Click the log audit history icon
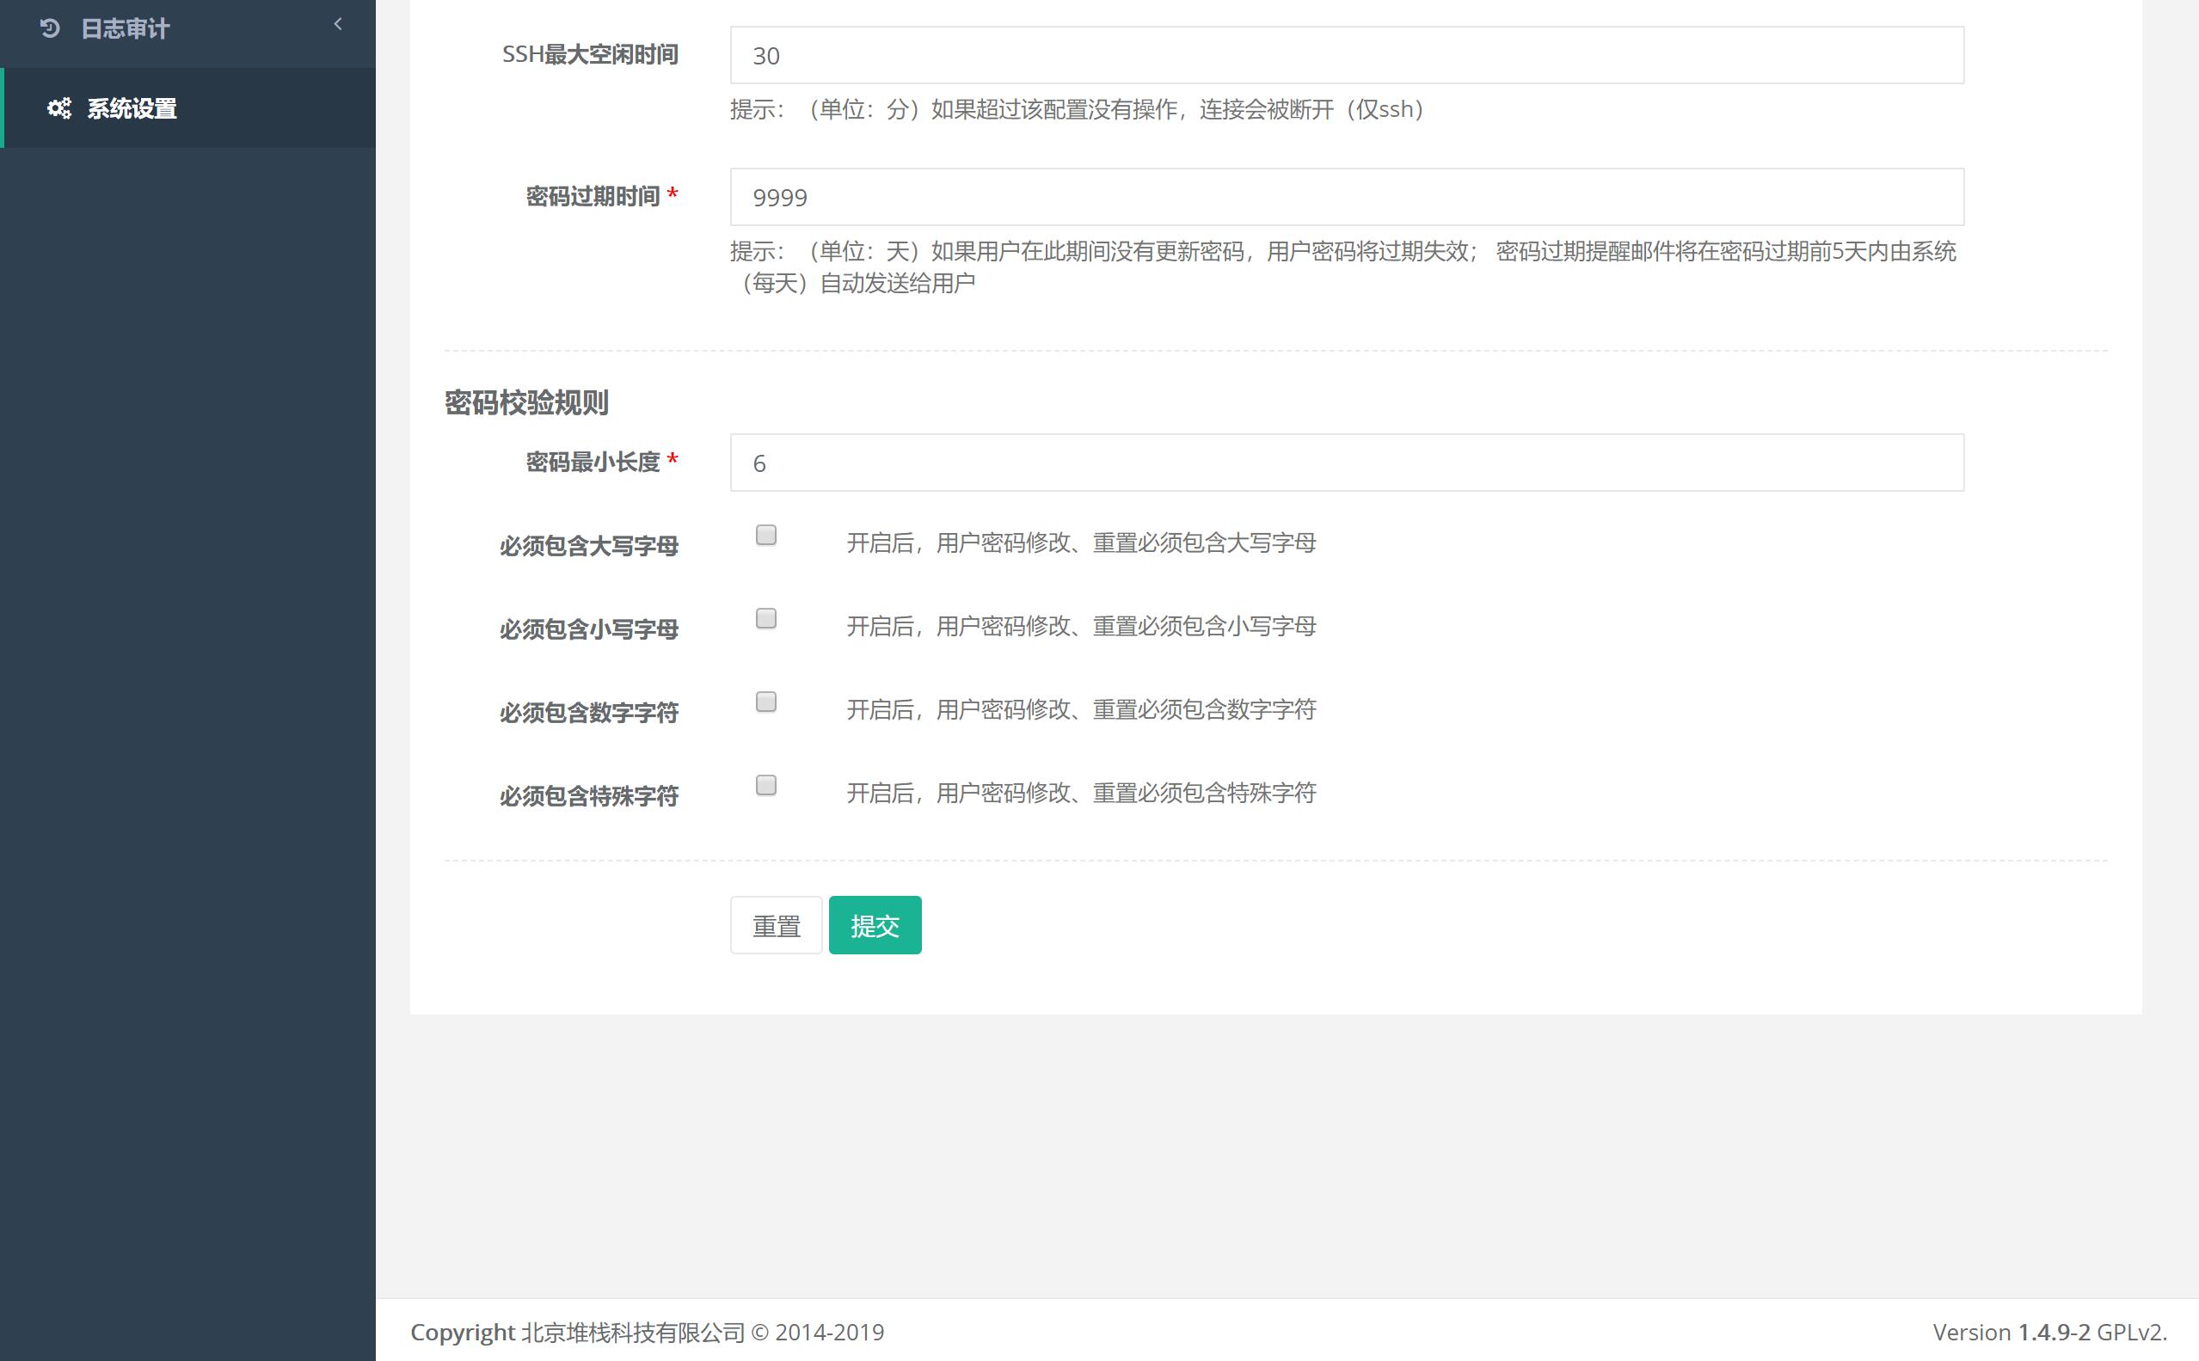This screenshot has height=1361, width=2199. 51,29
